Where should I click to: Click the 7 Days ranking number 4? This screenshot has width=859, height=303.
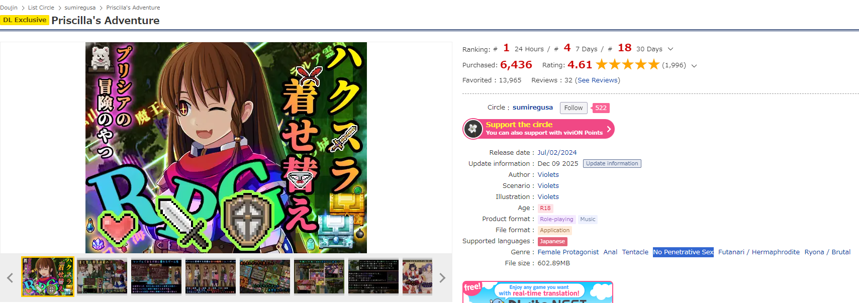(x=567, y=48)
